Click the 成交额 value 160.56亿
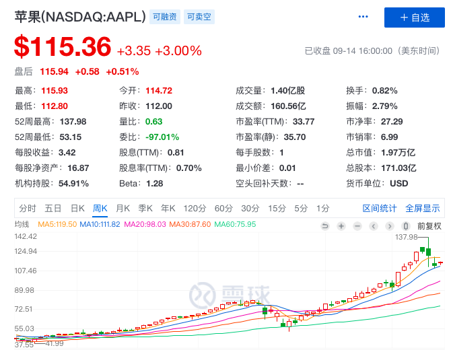This screenshot has width=451, height=350. (288, 106)
